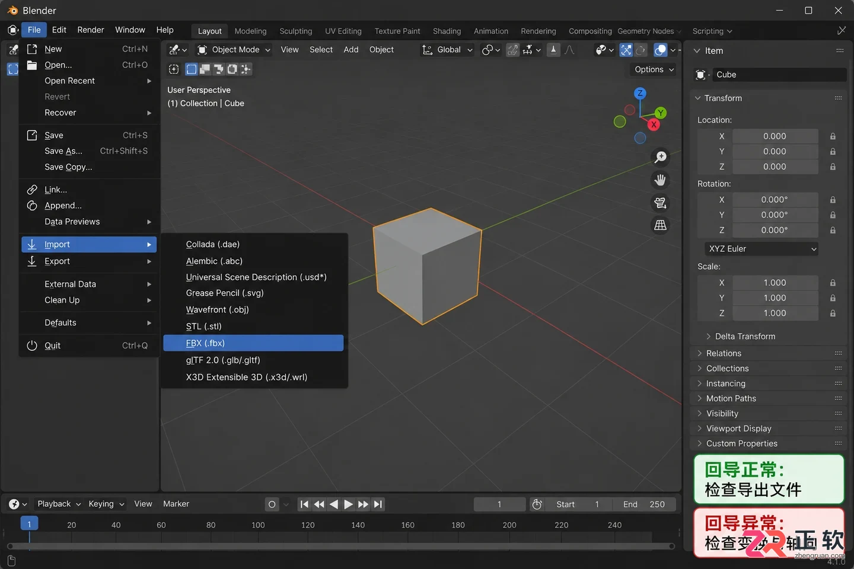Toggle show gizmo button
Screen dimensions: 854x569
tap(626, 50)
